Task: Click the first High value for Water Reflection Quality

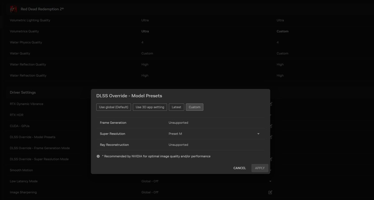Action: coord(145,64)
